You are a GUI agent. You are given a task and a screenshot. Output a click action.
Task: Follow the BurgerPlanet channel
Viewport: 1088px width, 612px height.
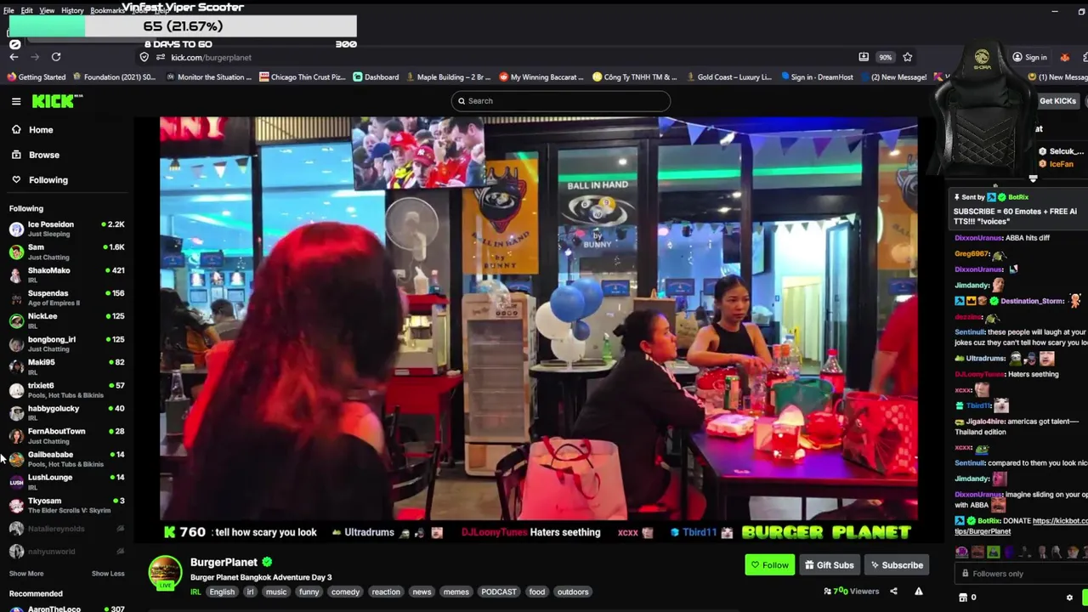click(x=770, y=565)
